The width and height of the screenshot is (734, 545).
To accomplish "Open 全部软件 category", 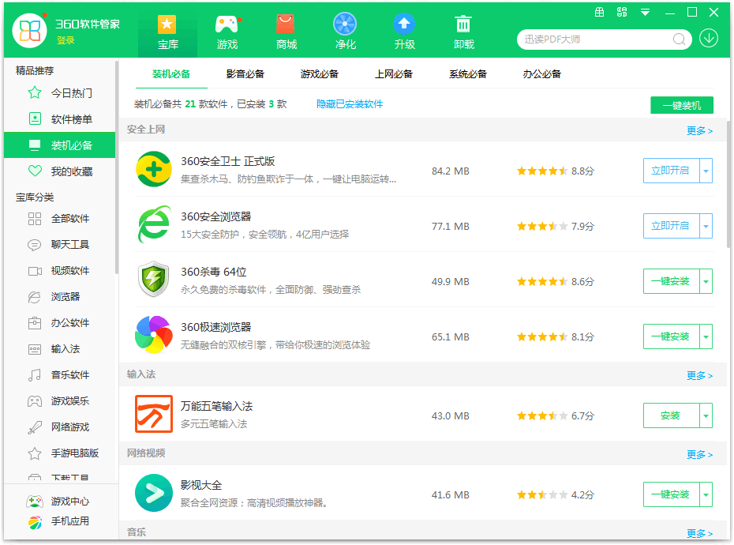I will (x=59, y=218).
